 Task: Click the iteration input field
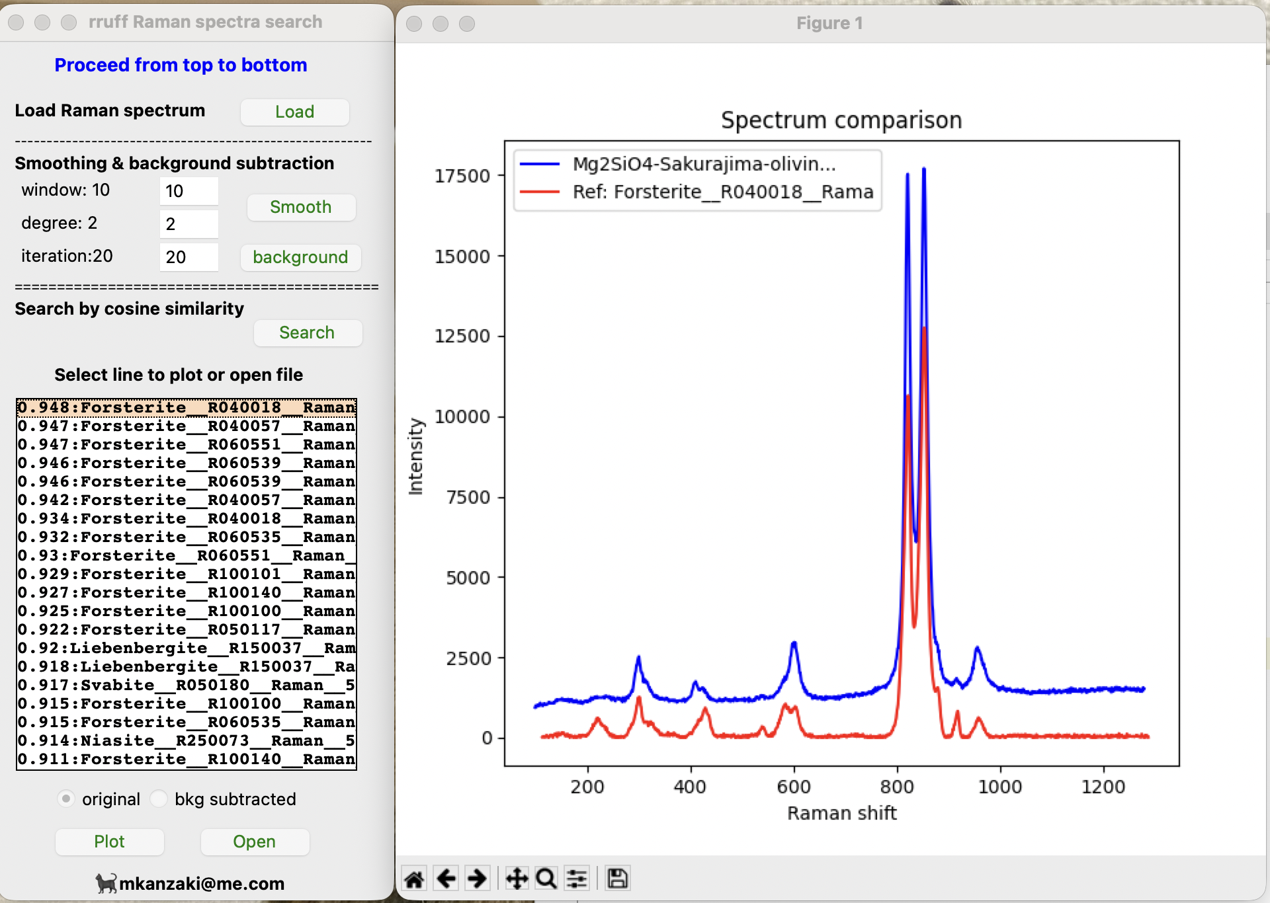click(x=189, y=257)
